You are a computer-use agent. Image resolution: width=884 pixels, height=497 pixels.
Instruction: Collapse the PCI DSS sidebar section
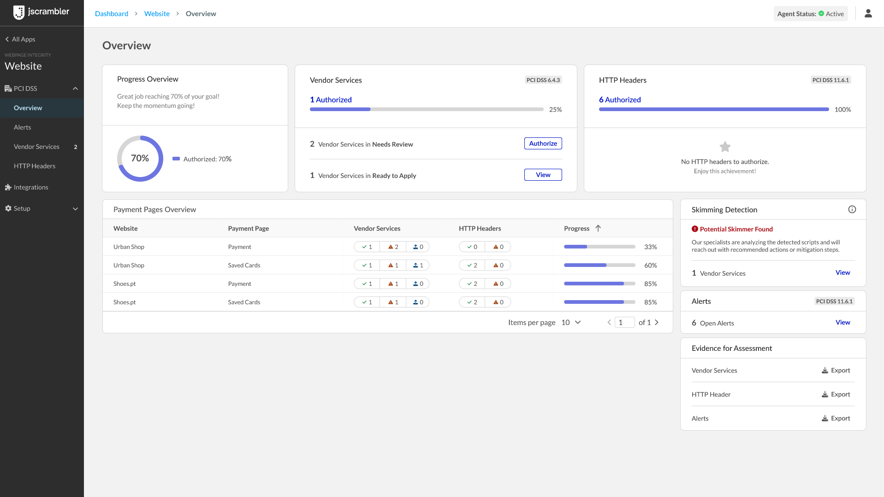pos(75,89)
